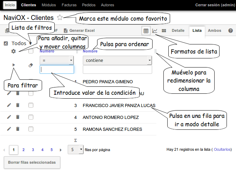Switch to cards list format icon
Viewport: 236px width, 170px height.
point(164,31)
